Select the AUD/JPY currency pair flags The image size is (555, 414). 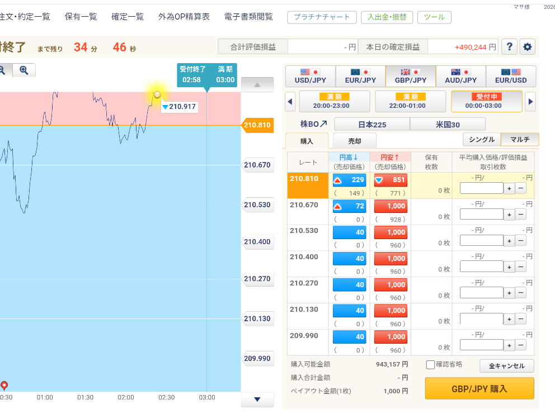460,73
